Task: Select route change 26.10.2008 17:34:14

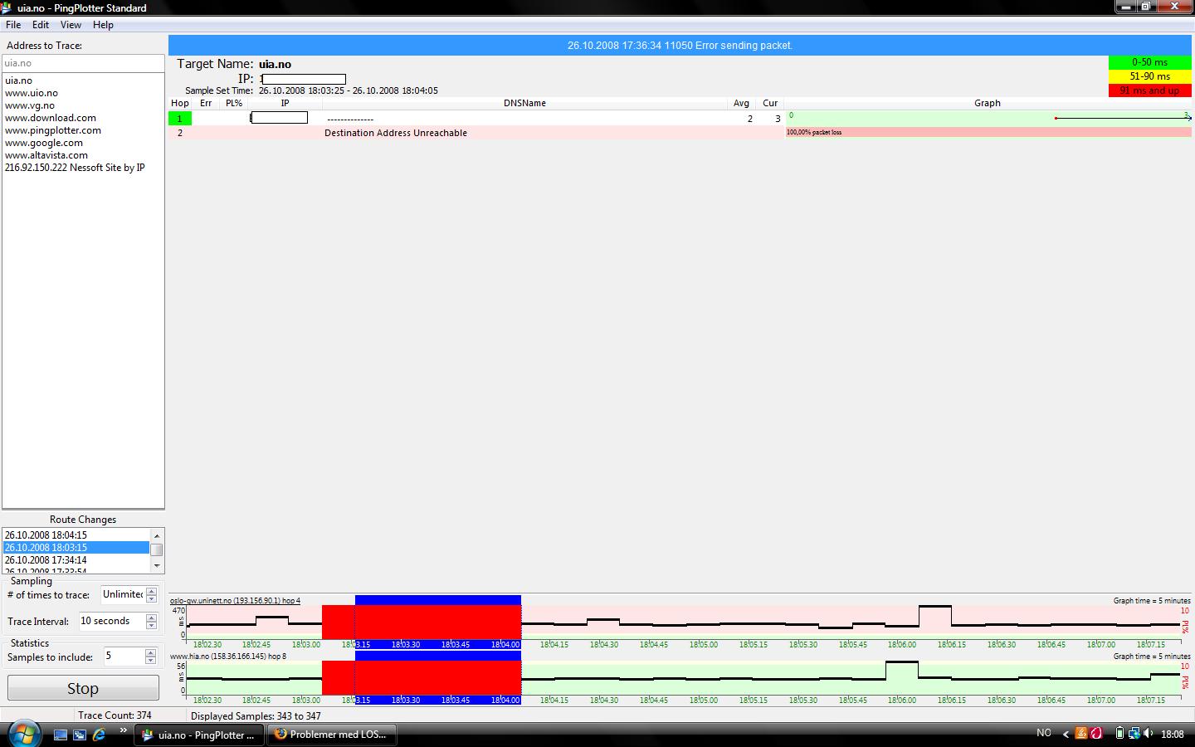Action: coord(76,560)
